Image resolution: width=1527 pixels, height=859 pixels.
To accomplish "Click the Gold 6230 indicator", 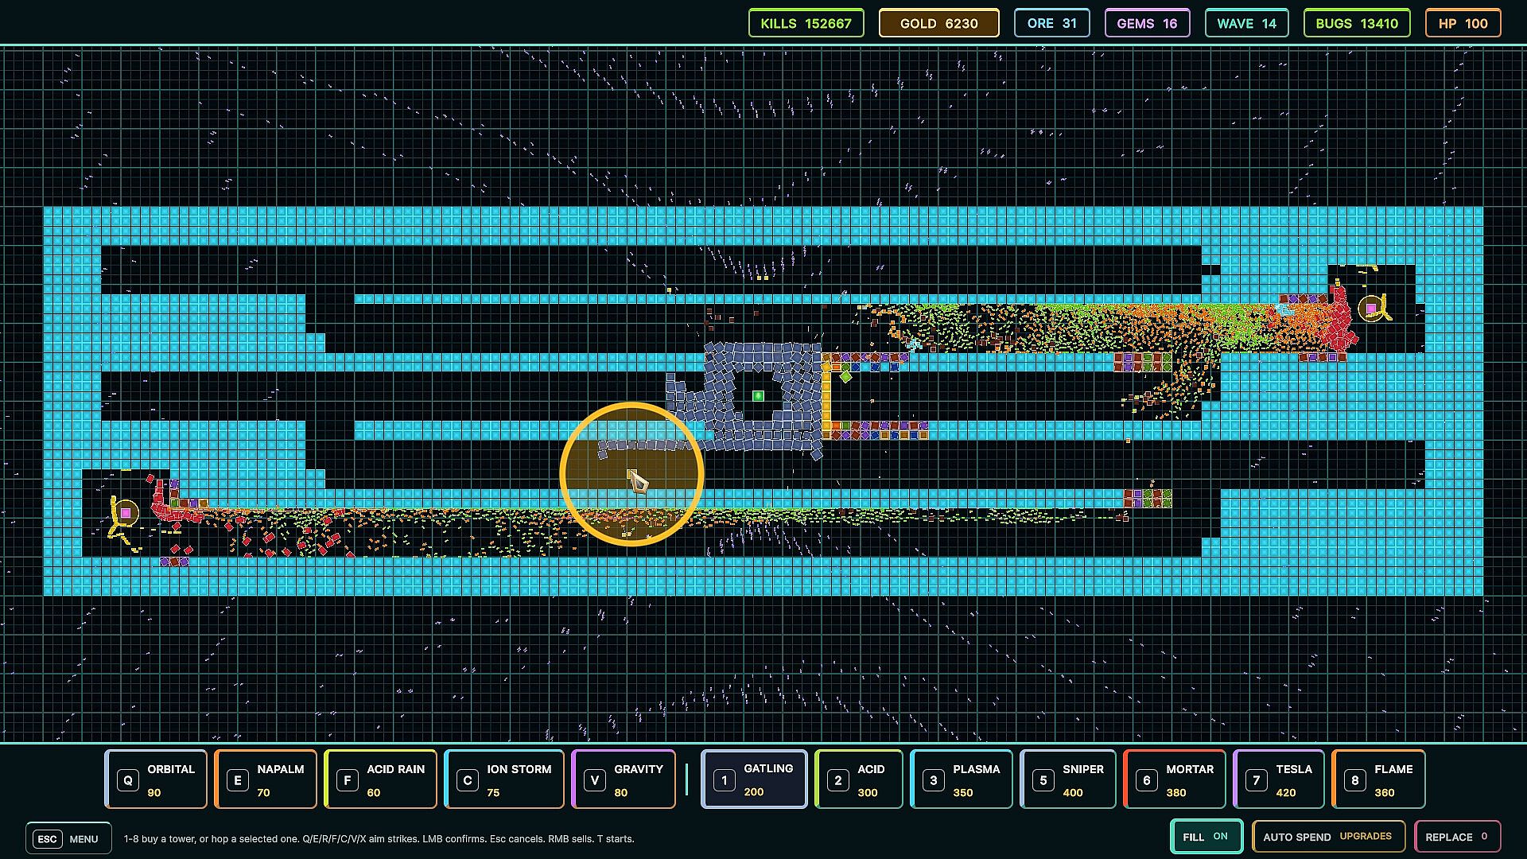I will coord(939,23).
